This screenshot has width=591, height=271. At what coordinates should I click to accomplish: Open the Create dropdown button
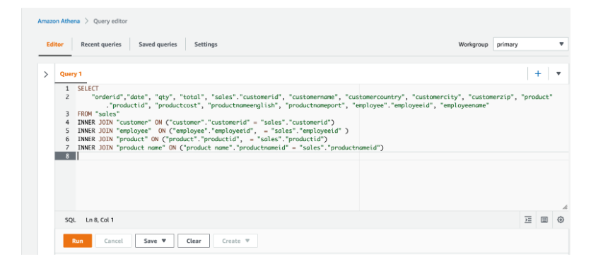[x=235, y=241]
